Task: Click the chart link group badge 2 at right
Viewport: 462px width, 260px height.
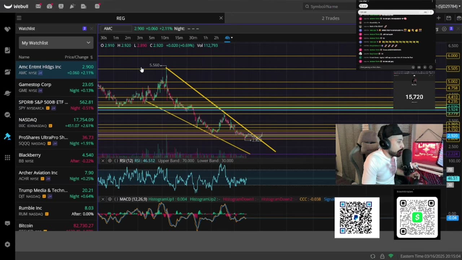Action: click(x=451, y=29)
